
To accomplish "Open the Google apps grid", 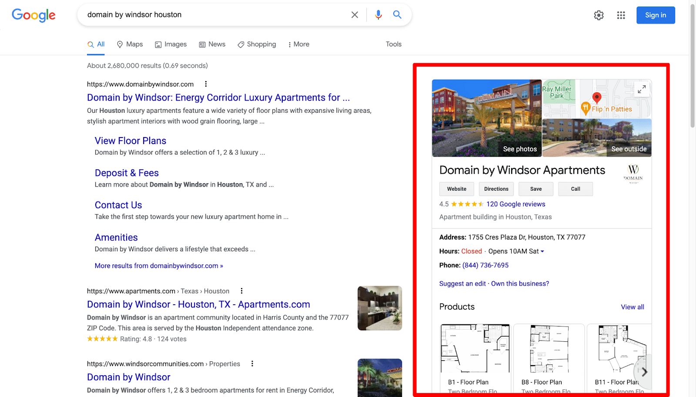I will point(621,15).
